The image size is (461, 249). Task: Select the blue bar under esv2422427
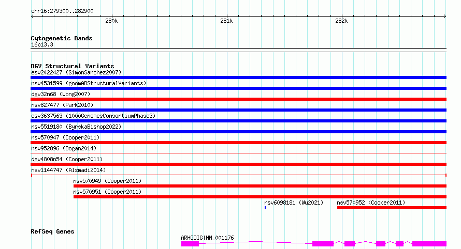point(238,77)
